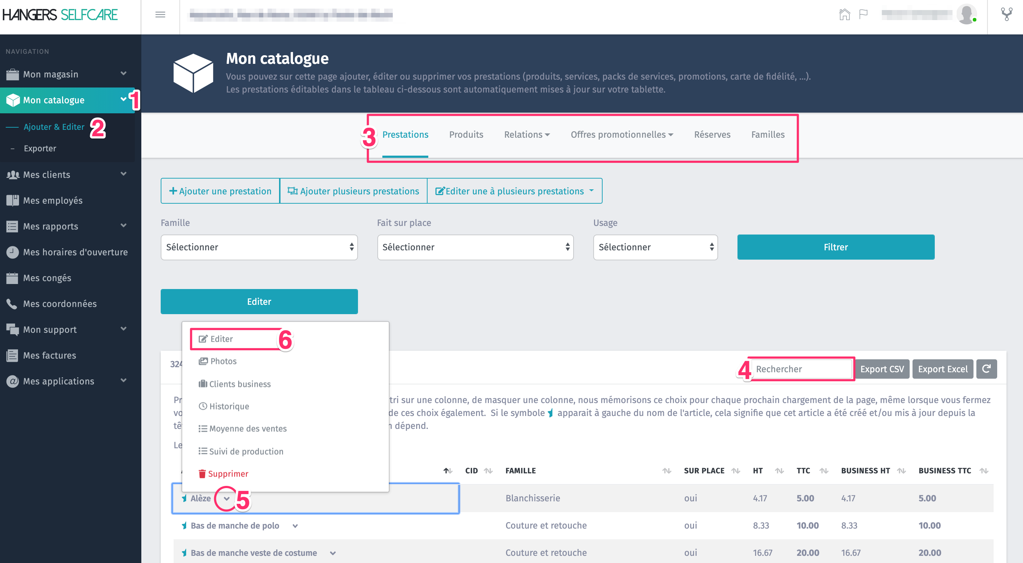Switch to the Produits tab

point(466,134)
